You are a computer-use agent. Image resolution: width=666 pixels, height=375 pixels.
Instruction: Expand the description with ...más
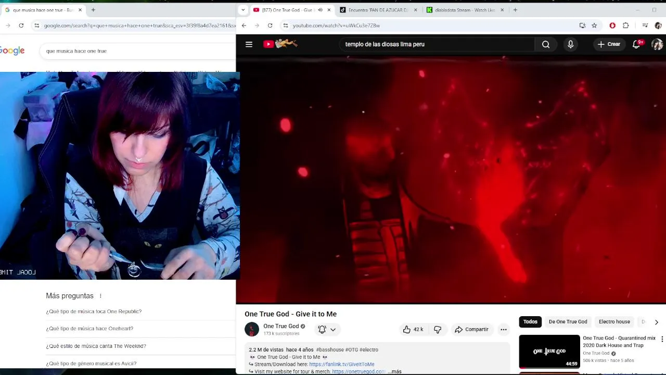point(395,371)
